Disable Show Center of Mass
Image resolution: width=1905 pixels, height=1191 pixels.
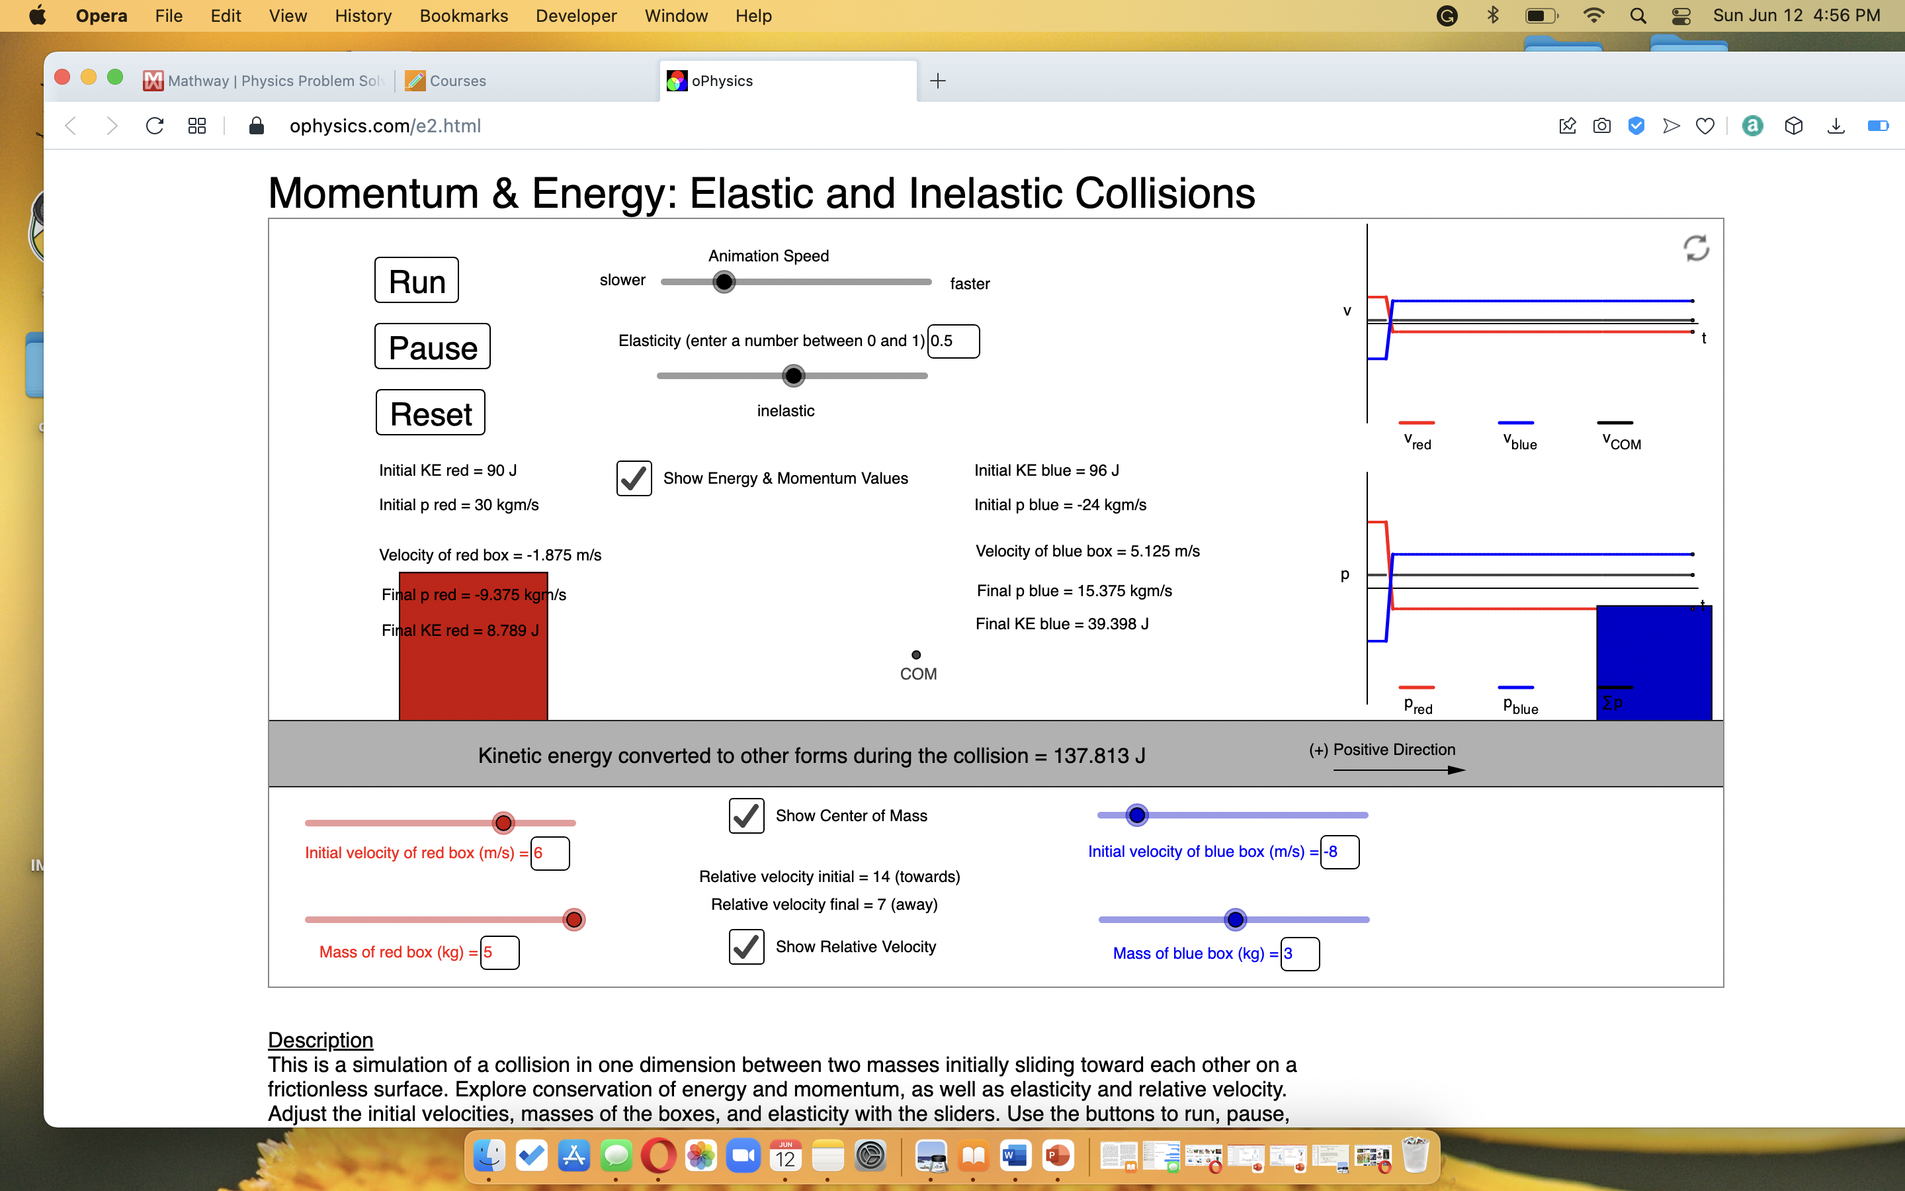(745, 815)
